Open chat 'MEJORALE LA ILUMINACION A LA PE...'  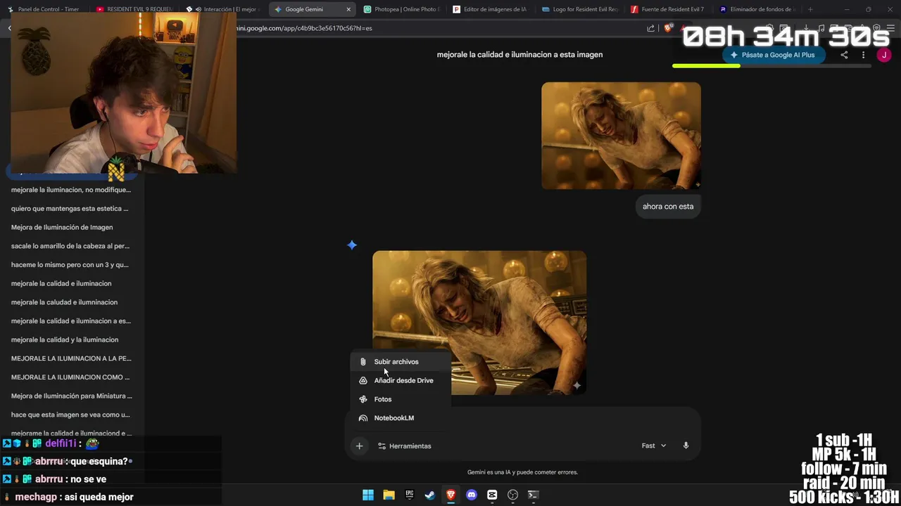point(71,358)
